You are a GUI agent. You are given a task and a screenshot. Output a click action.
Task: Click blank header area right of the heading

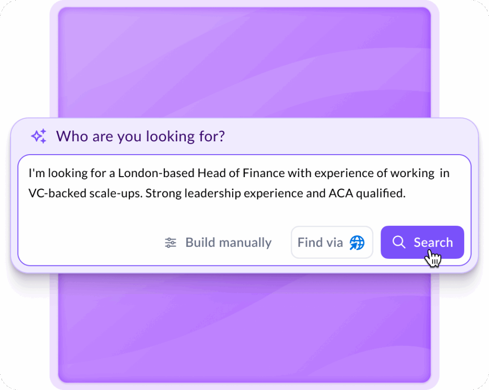pyautogui.click(x=353, y=137)
